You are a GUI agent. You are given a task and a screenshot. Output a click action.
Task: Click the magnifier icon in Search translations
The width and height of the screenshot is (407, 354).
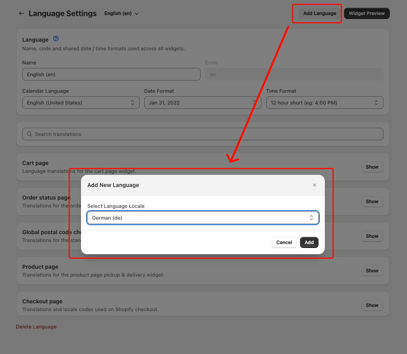(29, 134)
